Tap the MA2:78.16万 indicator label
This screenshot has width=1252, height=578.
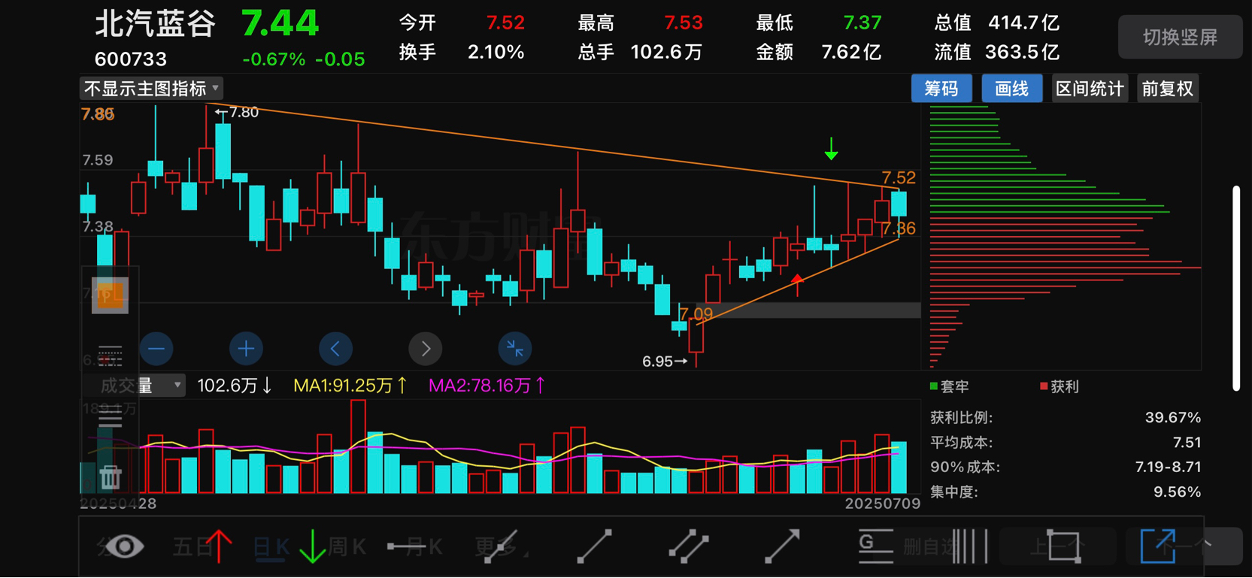[487, 386]
